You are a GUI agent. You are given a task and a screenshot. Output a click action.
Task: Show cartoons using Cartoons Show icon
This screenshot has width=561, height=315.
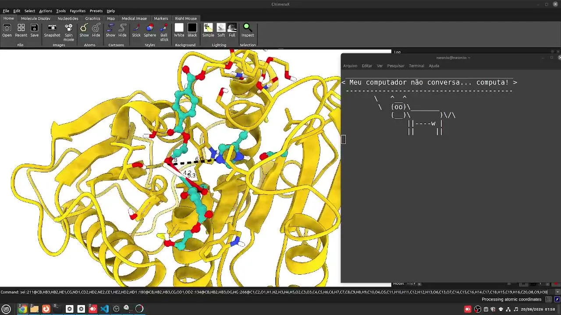(x=110, y=31)
